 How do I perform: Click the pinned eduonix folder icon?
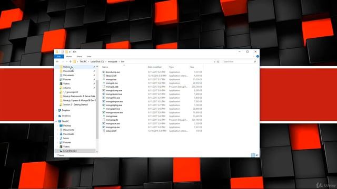coord(61,88)
